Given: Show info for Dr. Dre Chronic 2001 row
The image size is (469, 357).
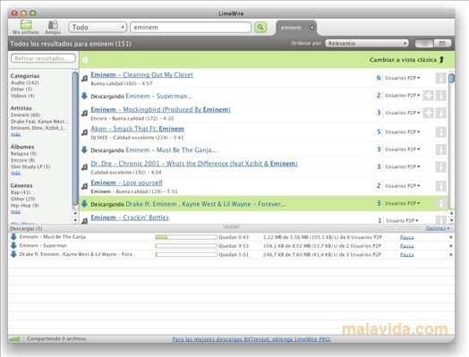Looking at the screenshot, I should 440,166.
